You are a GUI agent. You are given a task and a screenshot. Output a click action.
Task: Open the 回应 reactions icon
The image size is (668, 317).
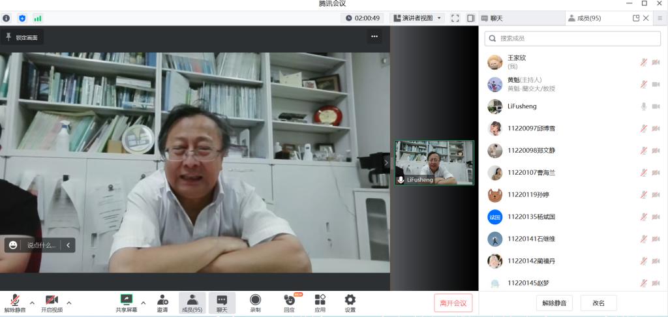click(289, 303)
